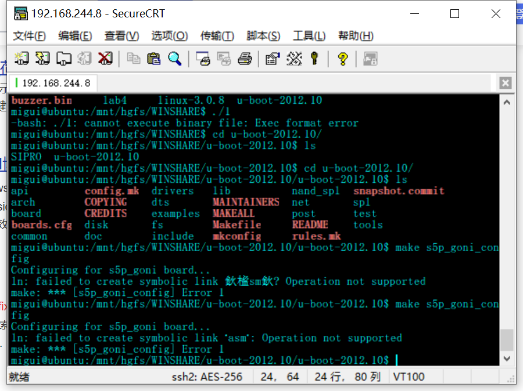
Task: Click the Public Key assistant key icon
Action: [314, 59]
